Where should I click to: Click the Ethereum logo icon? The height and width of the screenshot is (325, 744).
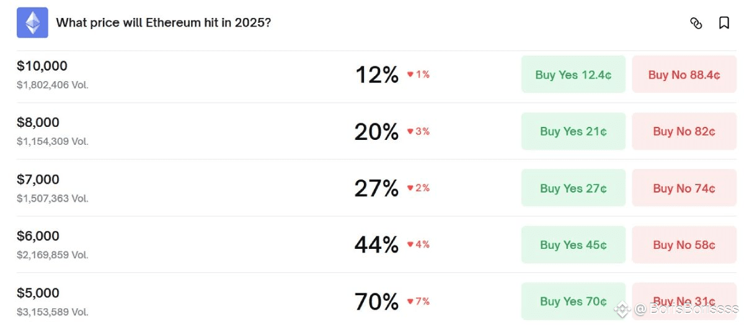pos(32,23)
